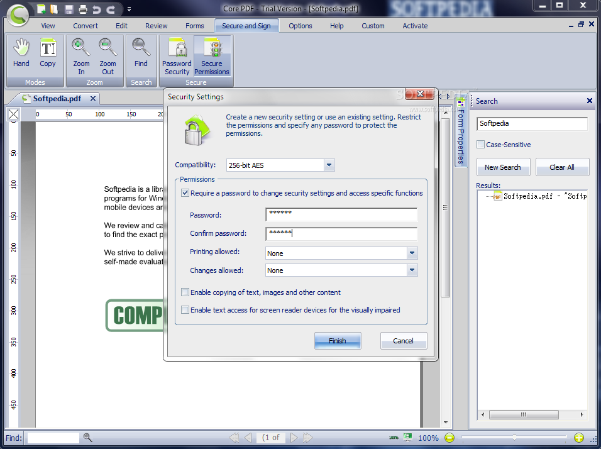Go to the last page arrow
This screenshot has width=601, height=449.
[308, 438]
